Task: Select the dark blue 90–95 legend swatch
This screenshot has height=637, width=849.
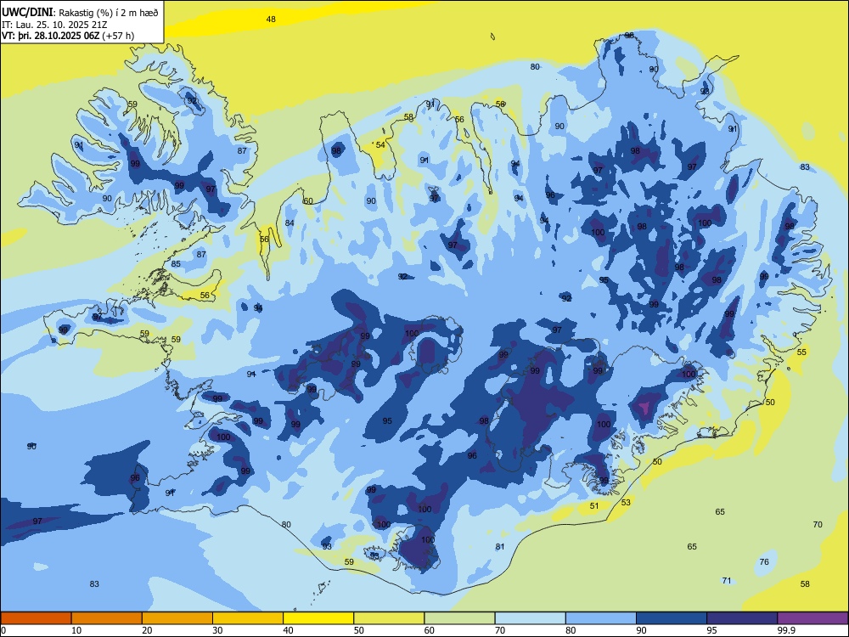Action: 672,618
